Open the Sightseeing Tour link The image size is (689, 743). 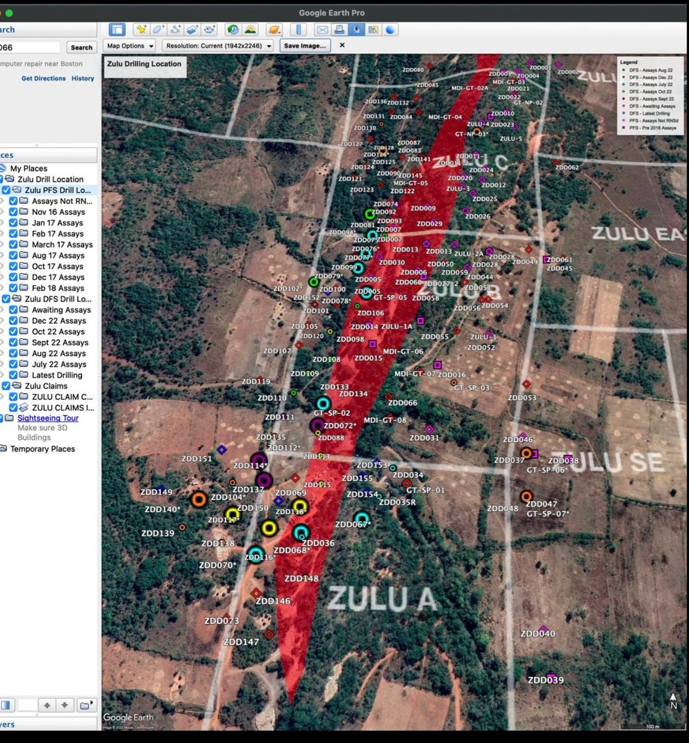48,418
